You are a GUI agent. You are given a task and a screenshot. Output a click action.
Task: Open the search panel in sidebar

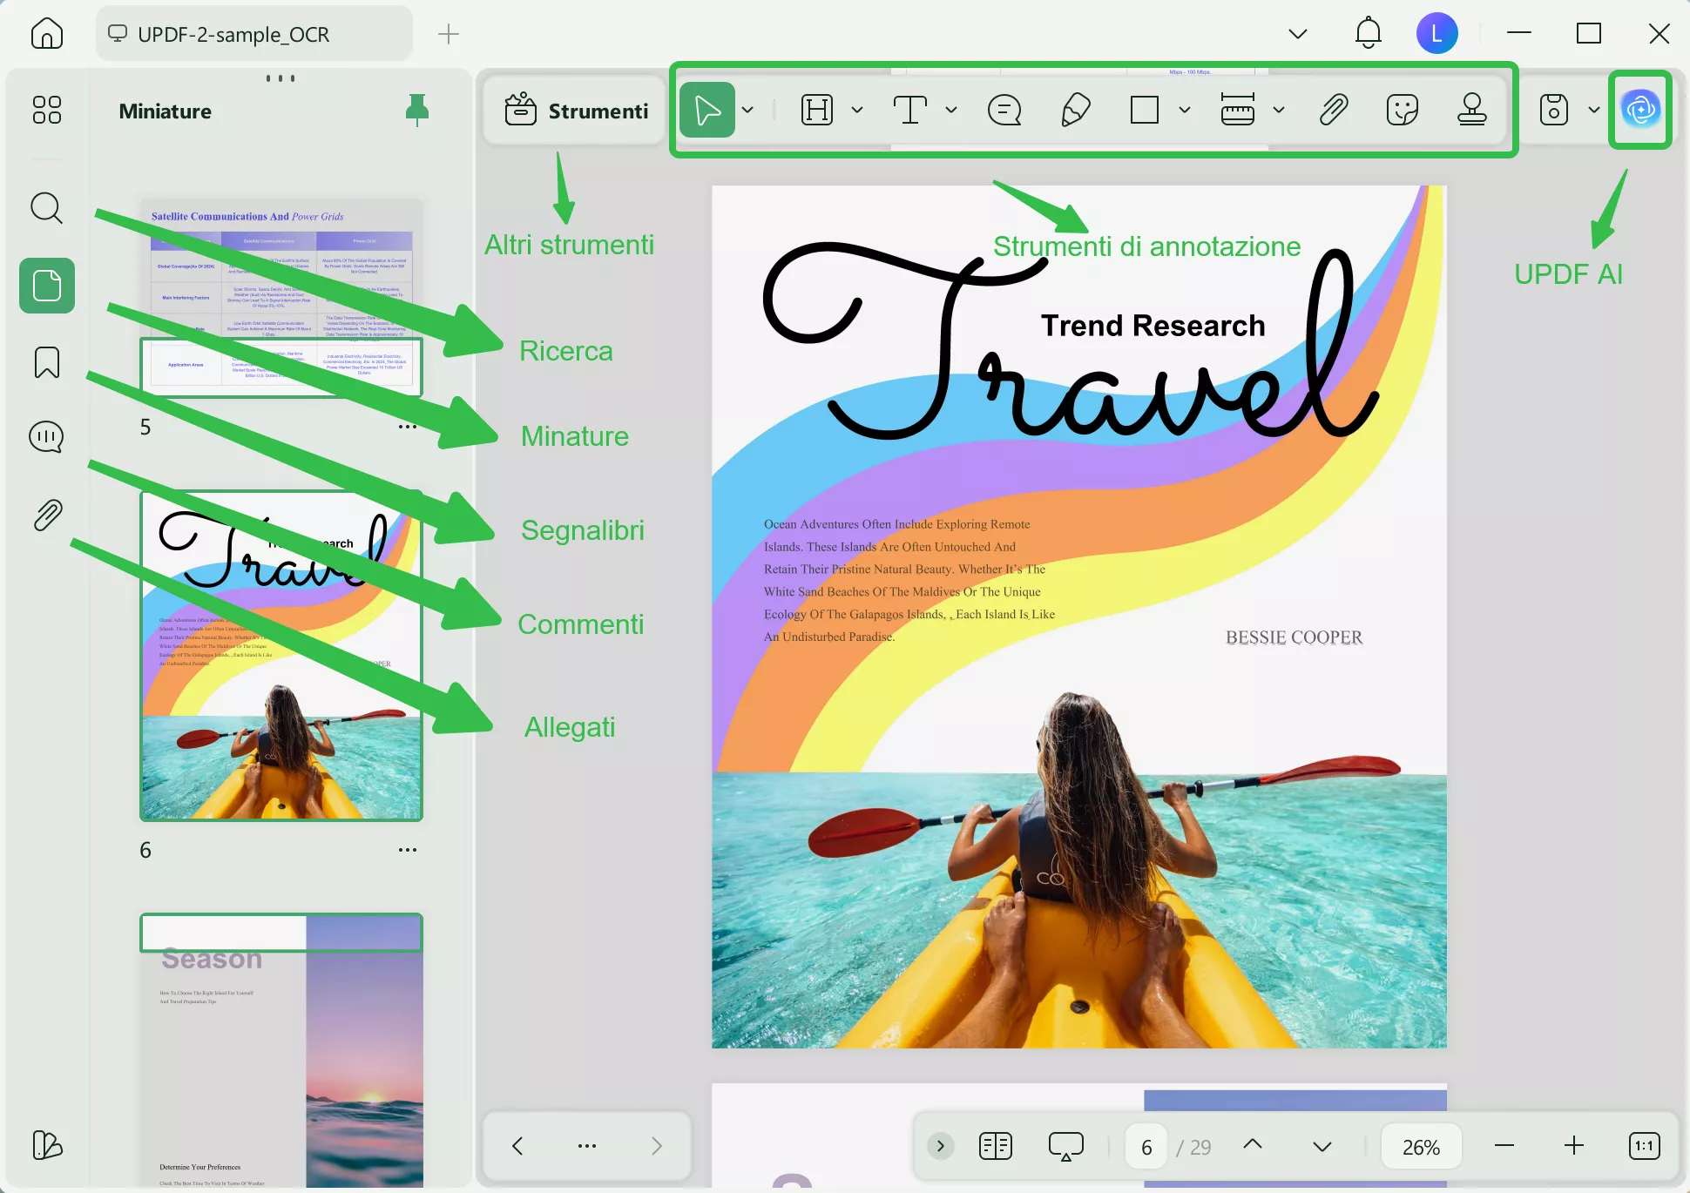(x=47, y=208)
